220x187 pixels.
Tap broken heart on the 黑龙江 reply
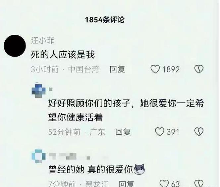pos(199,183)
